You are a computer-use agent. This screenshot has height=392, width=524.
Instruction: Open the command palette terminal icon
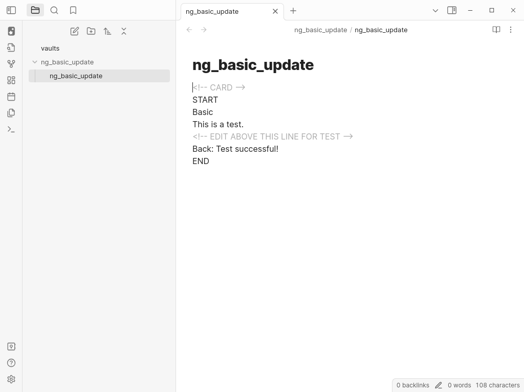[x=11, y=129]
